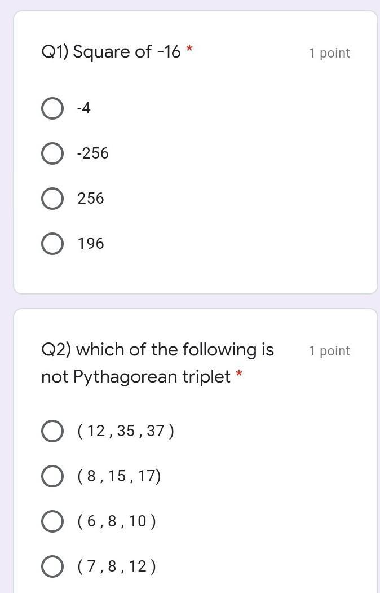Click the 1 point label for Q2

329,351
